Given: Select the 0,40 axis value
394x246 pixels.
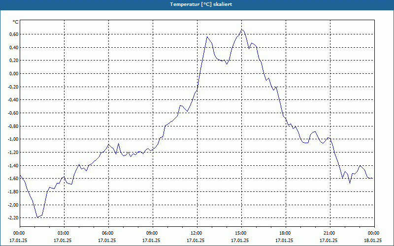Looking at the screenshot, I should [x=14, y=47].
